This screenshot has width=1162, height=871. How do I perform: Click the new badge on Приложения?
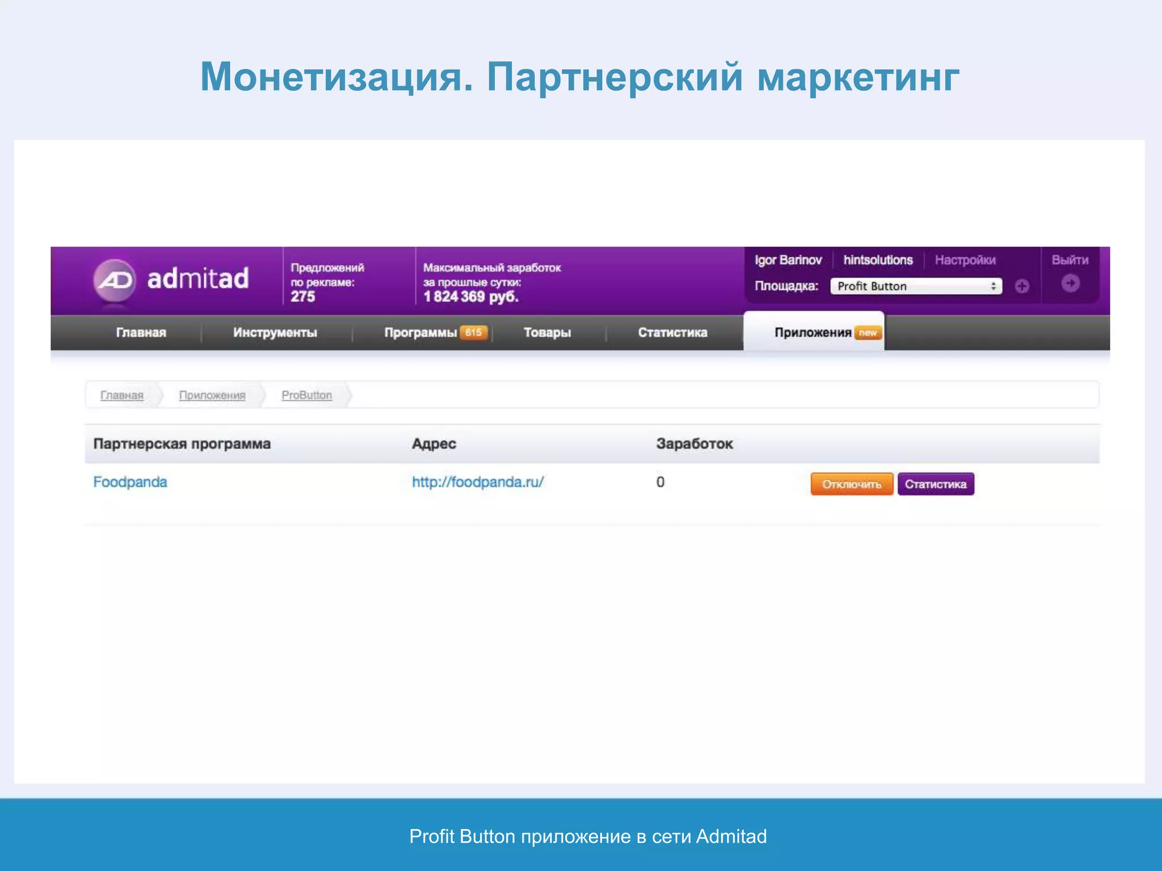pyautogui.click(x=868, y=333)
